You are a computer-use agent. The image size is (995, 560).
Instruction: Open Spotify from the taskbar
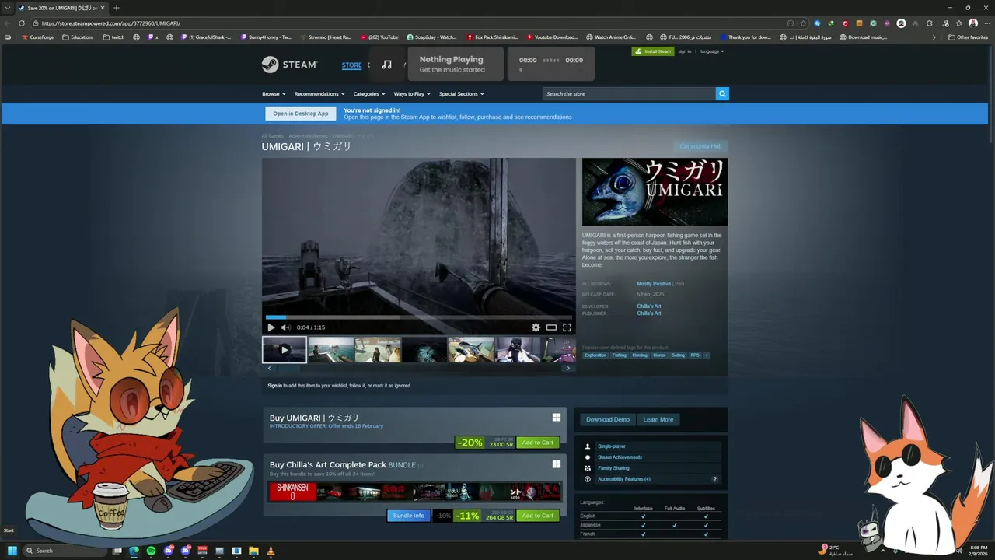tap(151, 551)
